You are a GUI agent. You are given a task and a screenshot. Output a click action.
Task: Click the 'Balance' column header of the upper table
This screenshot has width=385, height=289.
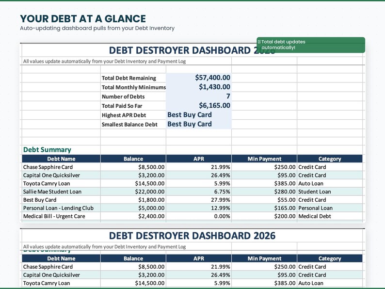pos(133,159)
